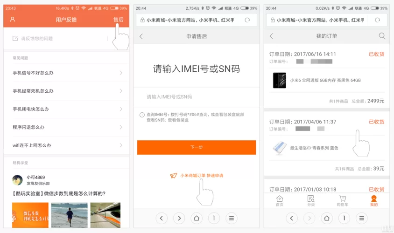Open tab count button in 我的订单 screen

[x=344, y=218]
